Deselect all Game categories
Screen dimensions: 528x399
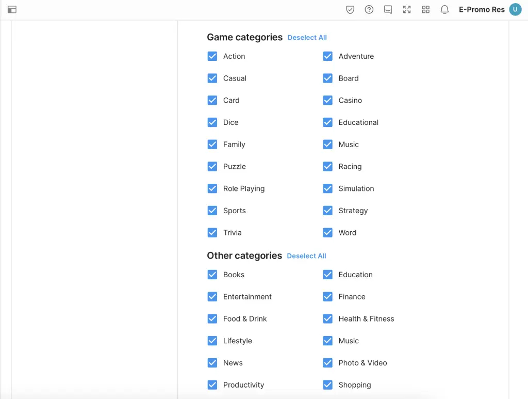[x=307, y=37]
